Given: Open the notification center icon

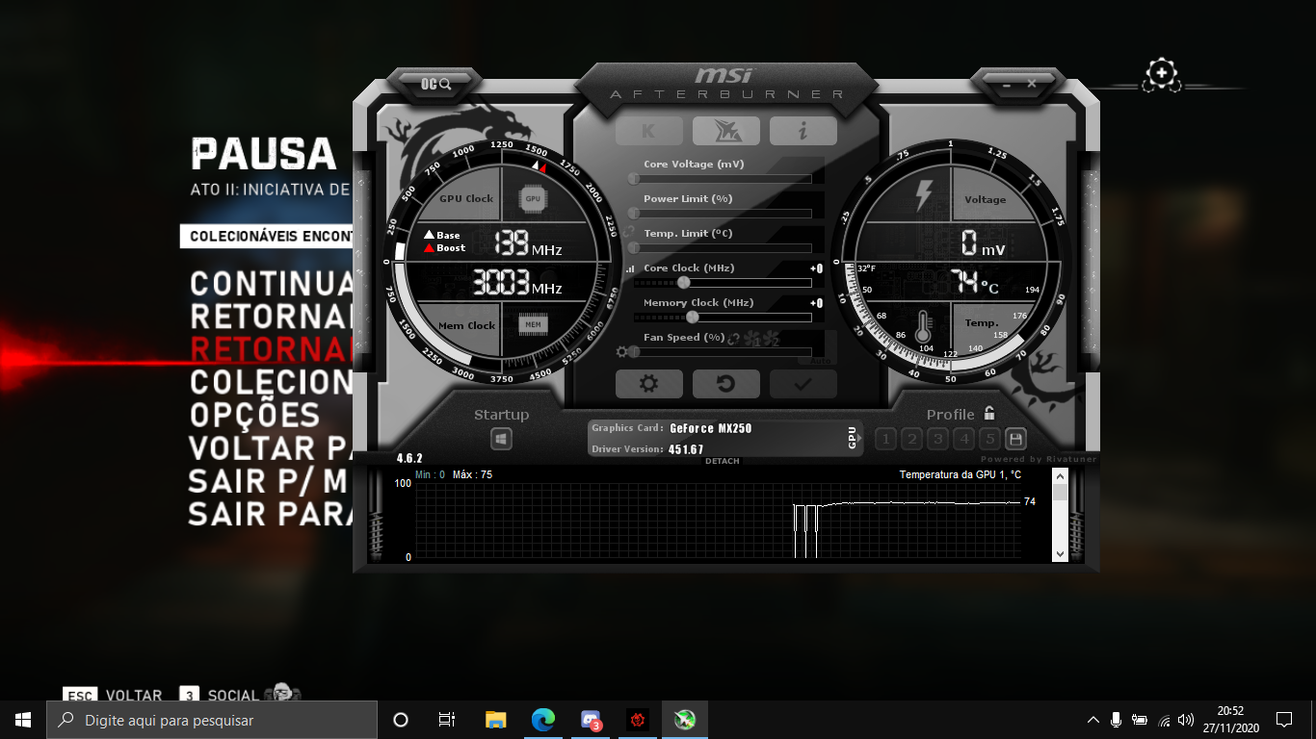Looking at the screenshot, I should (x=1284, y=720).
